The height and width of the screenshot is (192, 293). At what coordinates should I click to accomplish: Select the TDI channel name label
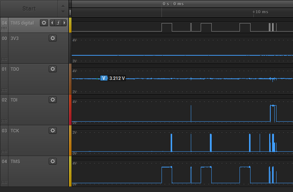14,100
